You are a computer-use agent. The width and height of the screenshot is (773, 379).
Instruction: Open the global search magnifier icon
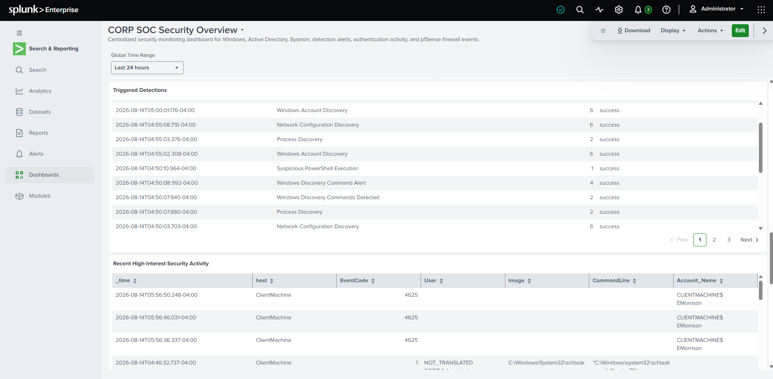(x=580, y=10)
